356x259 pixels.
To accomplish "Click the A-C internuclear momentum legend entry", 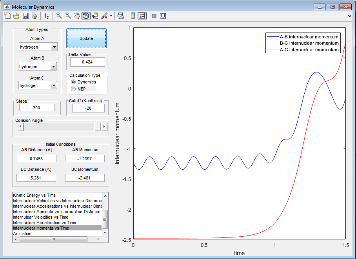I will (303, 50).
